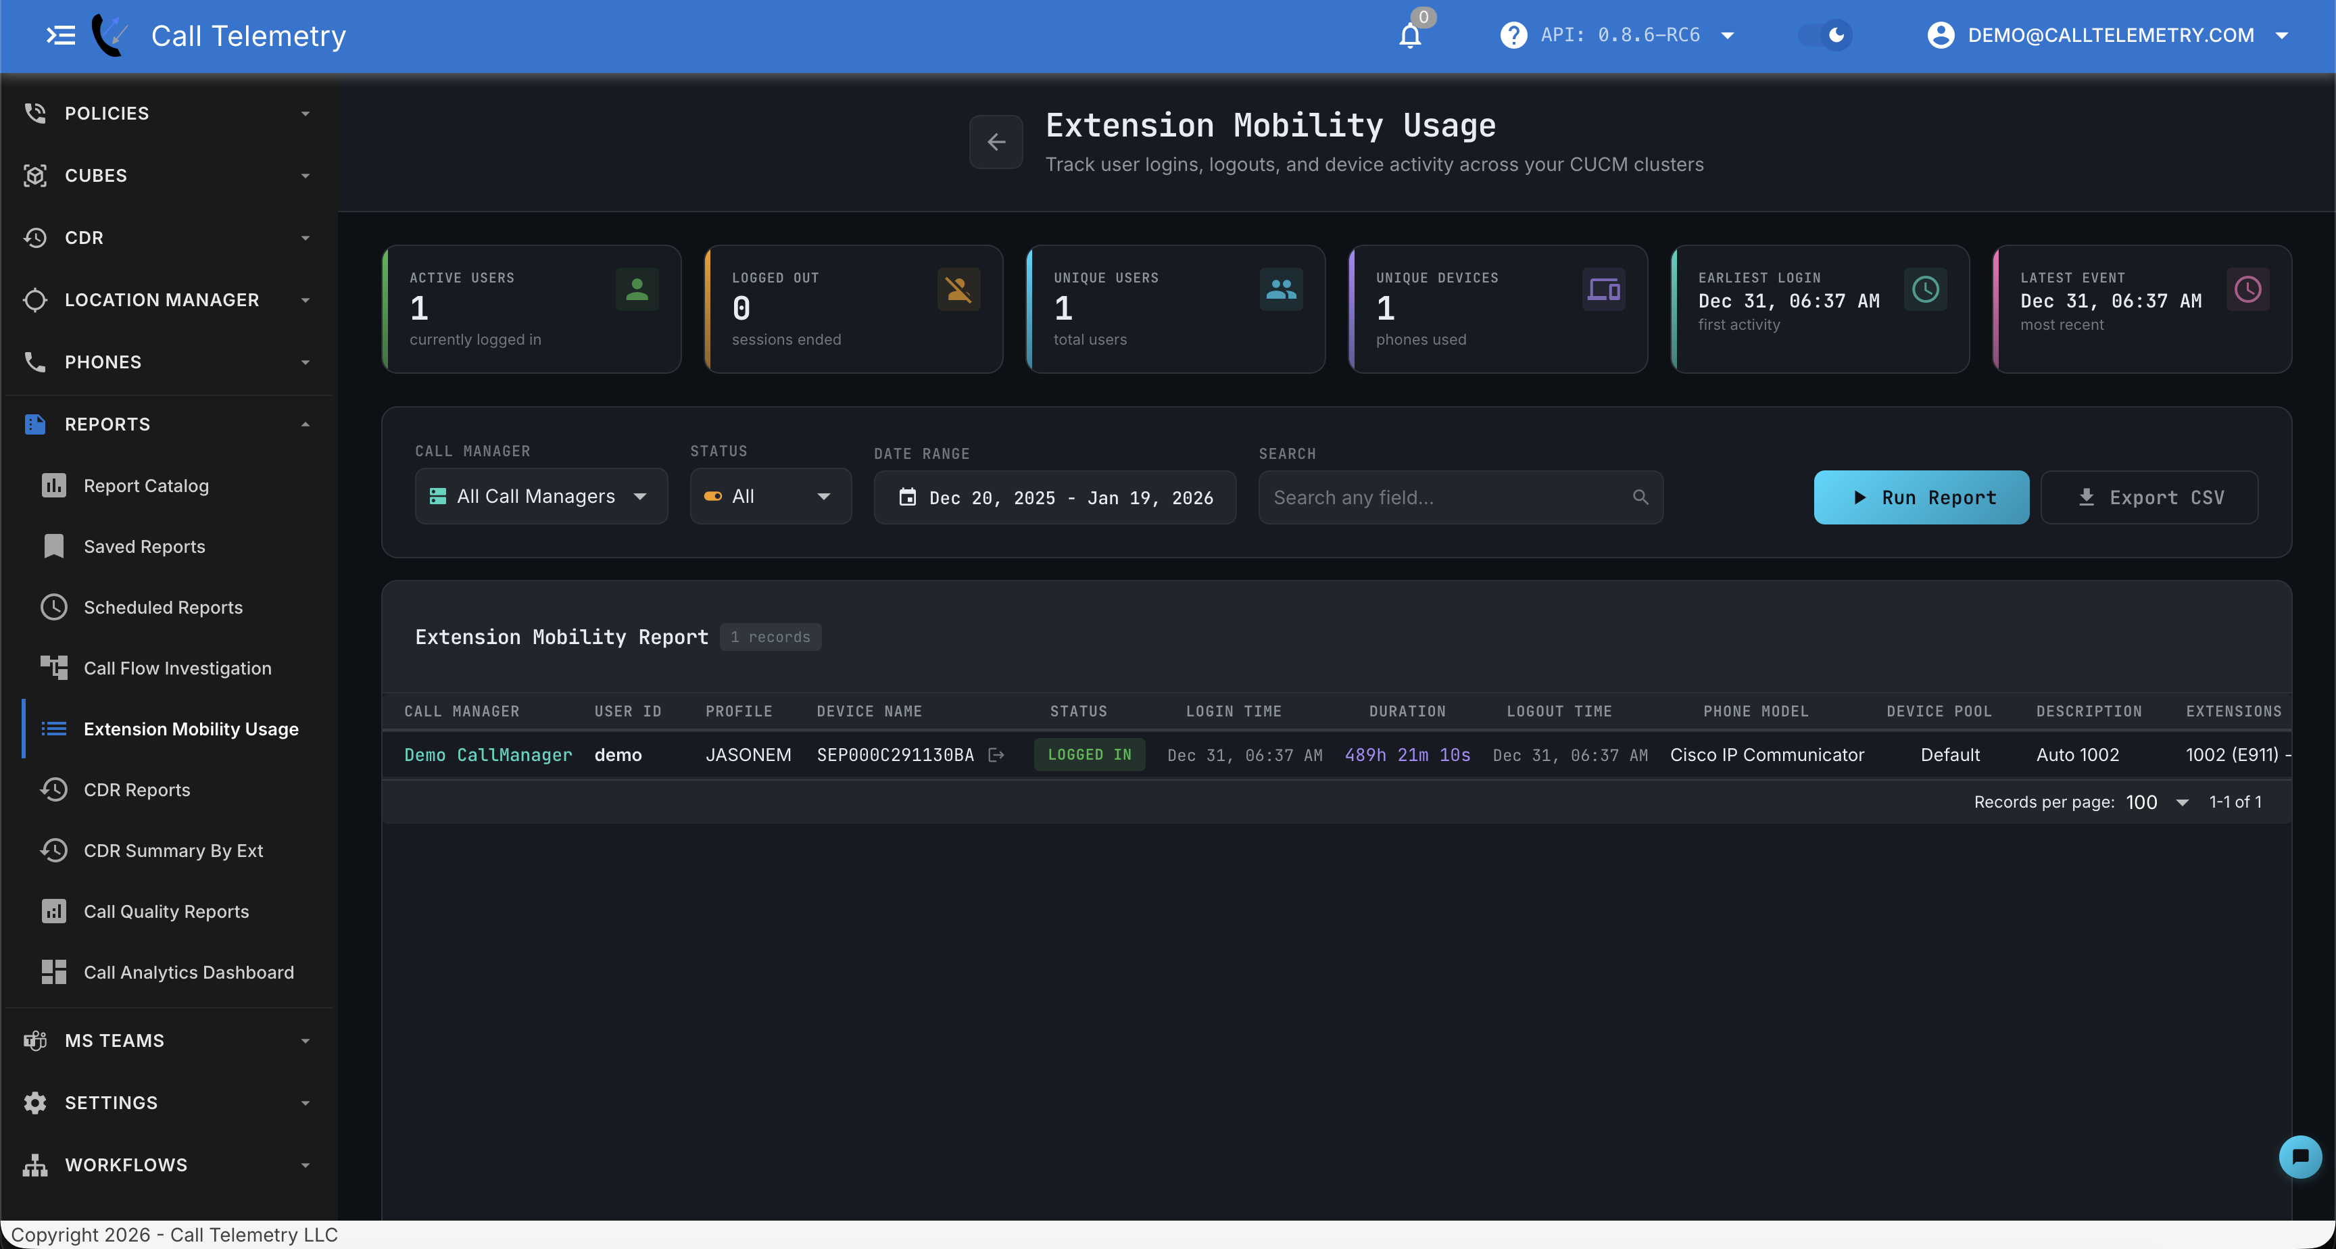This screenshot has height=1249, width=2336.
Task: Click the Call Telemetry phone logo
Action: click(109, 35)
